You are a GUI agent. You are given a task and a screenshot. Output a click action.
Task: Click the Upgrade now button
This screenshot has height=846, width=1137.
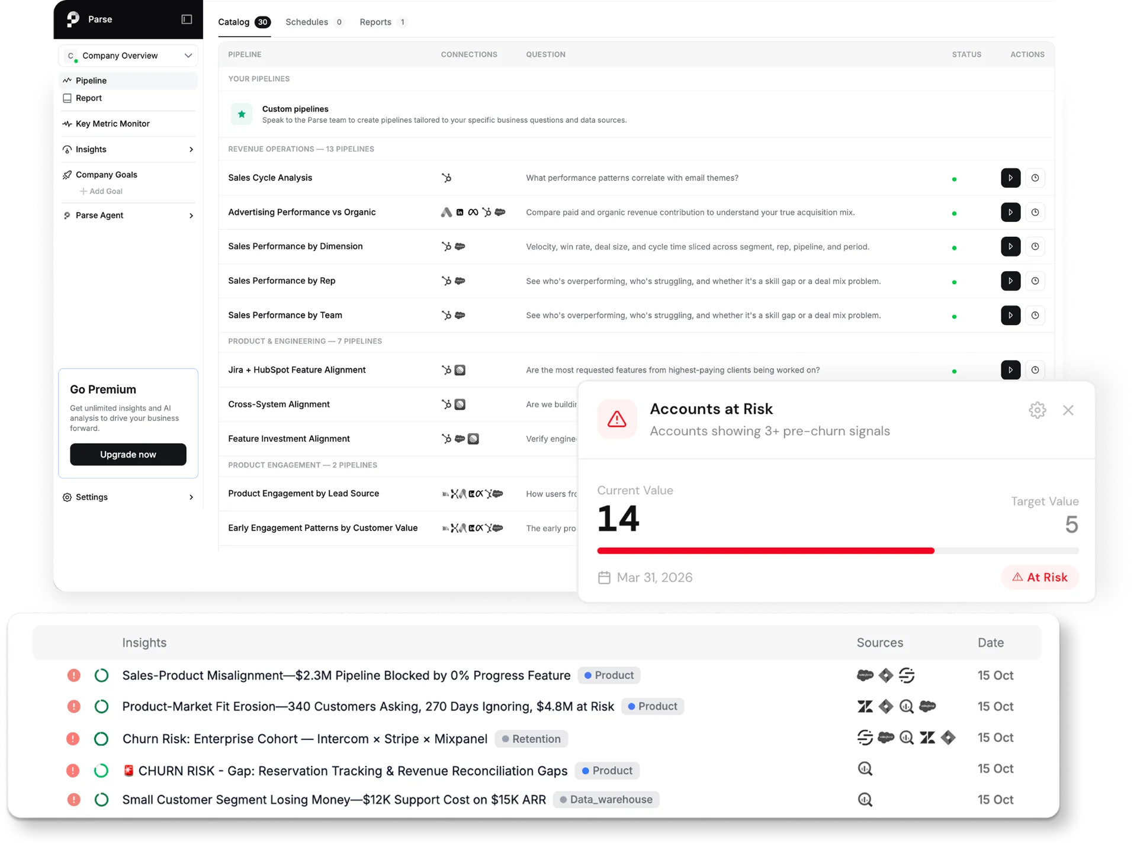128,455
